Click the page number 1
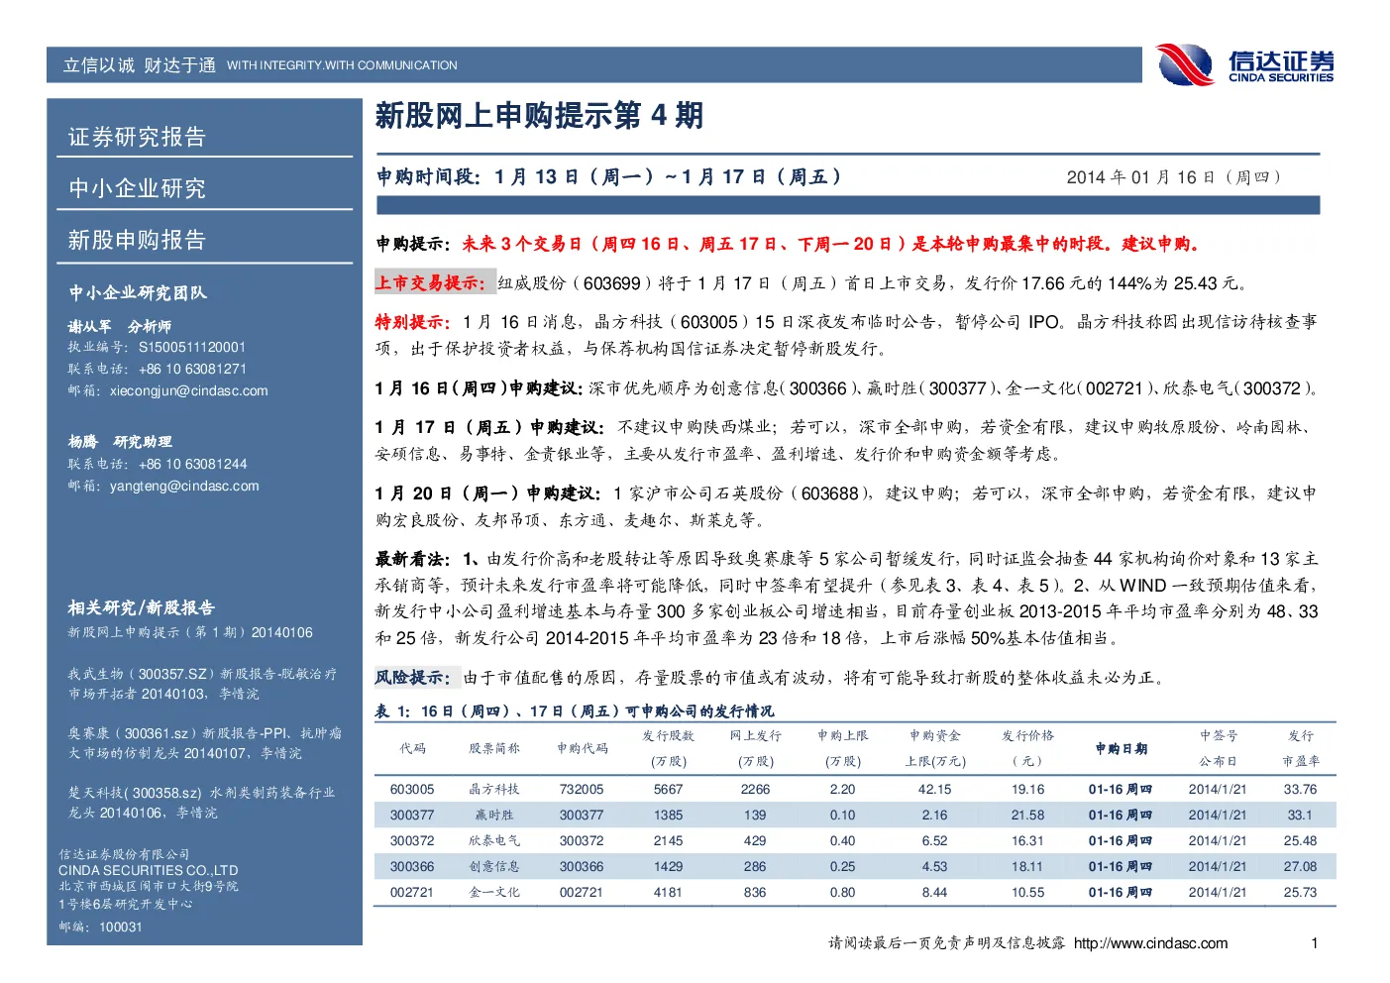 click(x=1315, y=943)
